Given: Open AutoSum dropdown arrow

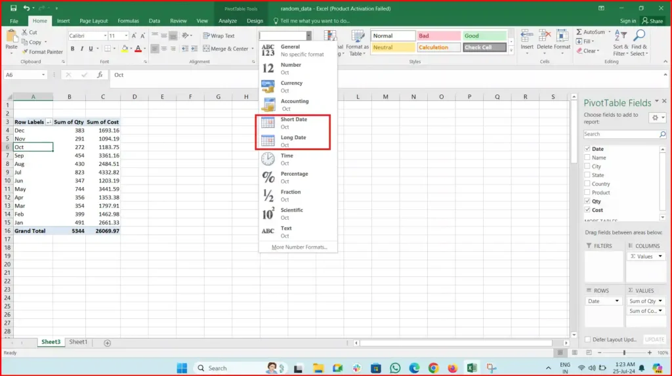Looking at the screenshot, I should [609, 32].
